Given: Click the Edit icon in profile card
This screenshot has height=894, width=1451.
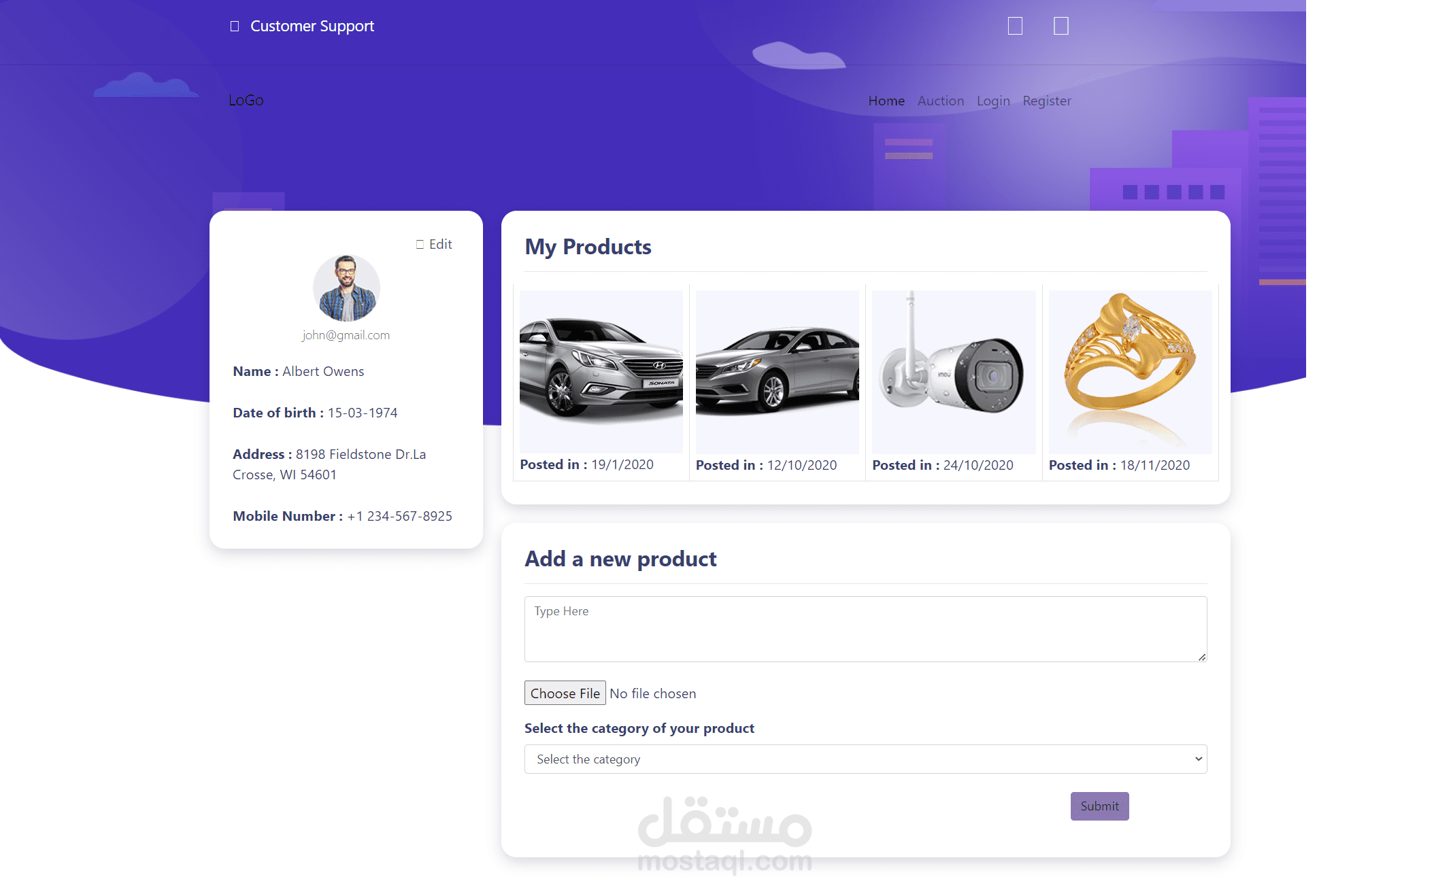Looking at the screenshot, I should [x=420, y=244].
